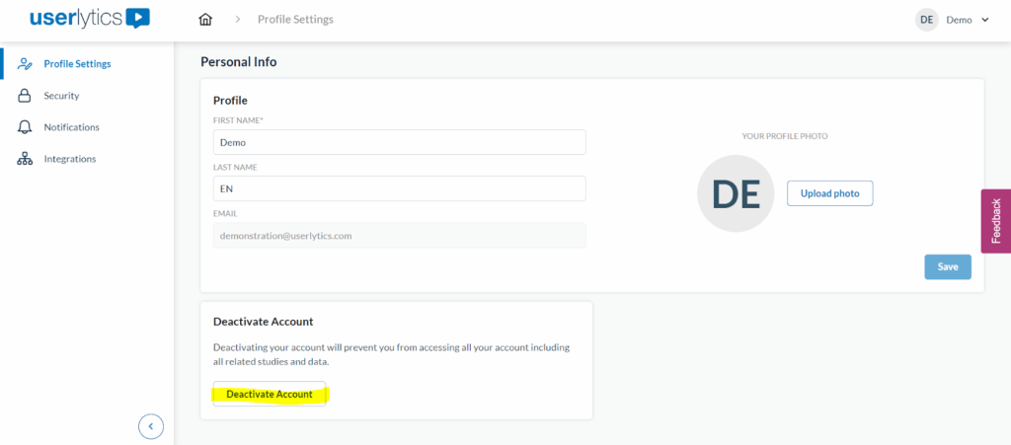Click the Notifications bell icon
This screenshot has height=445, width=1011.
coord(25,127)
